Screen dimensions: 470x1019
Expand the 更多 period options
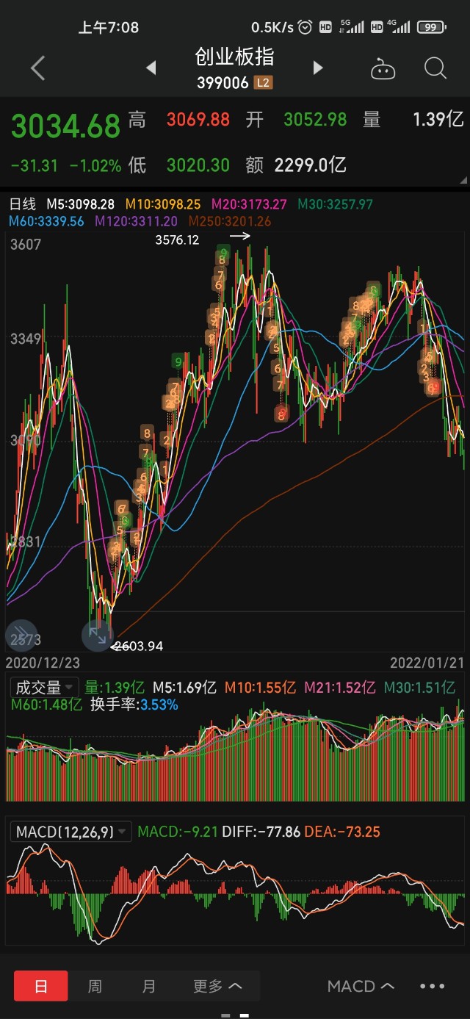click(217, 986)
